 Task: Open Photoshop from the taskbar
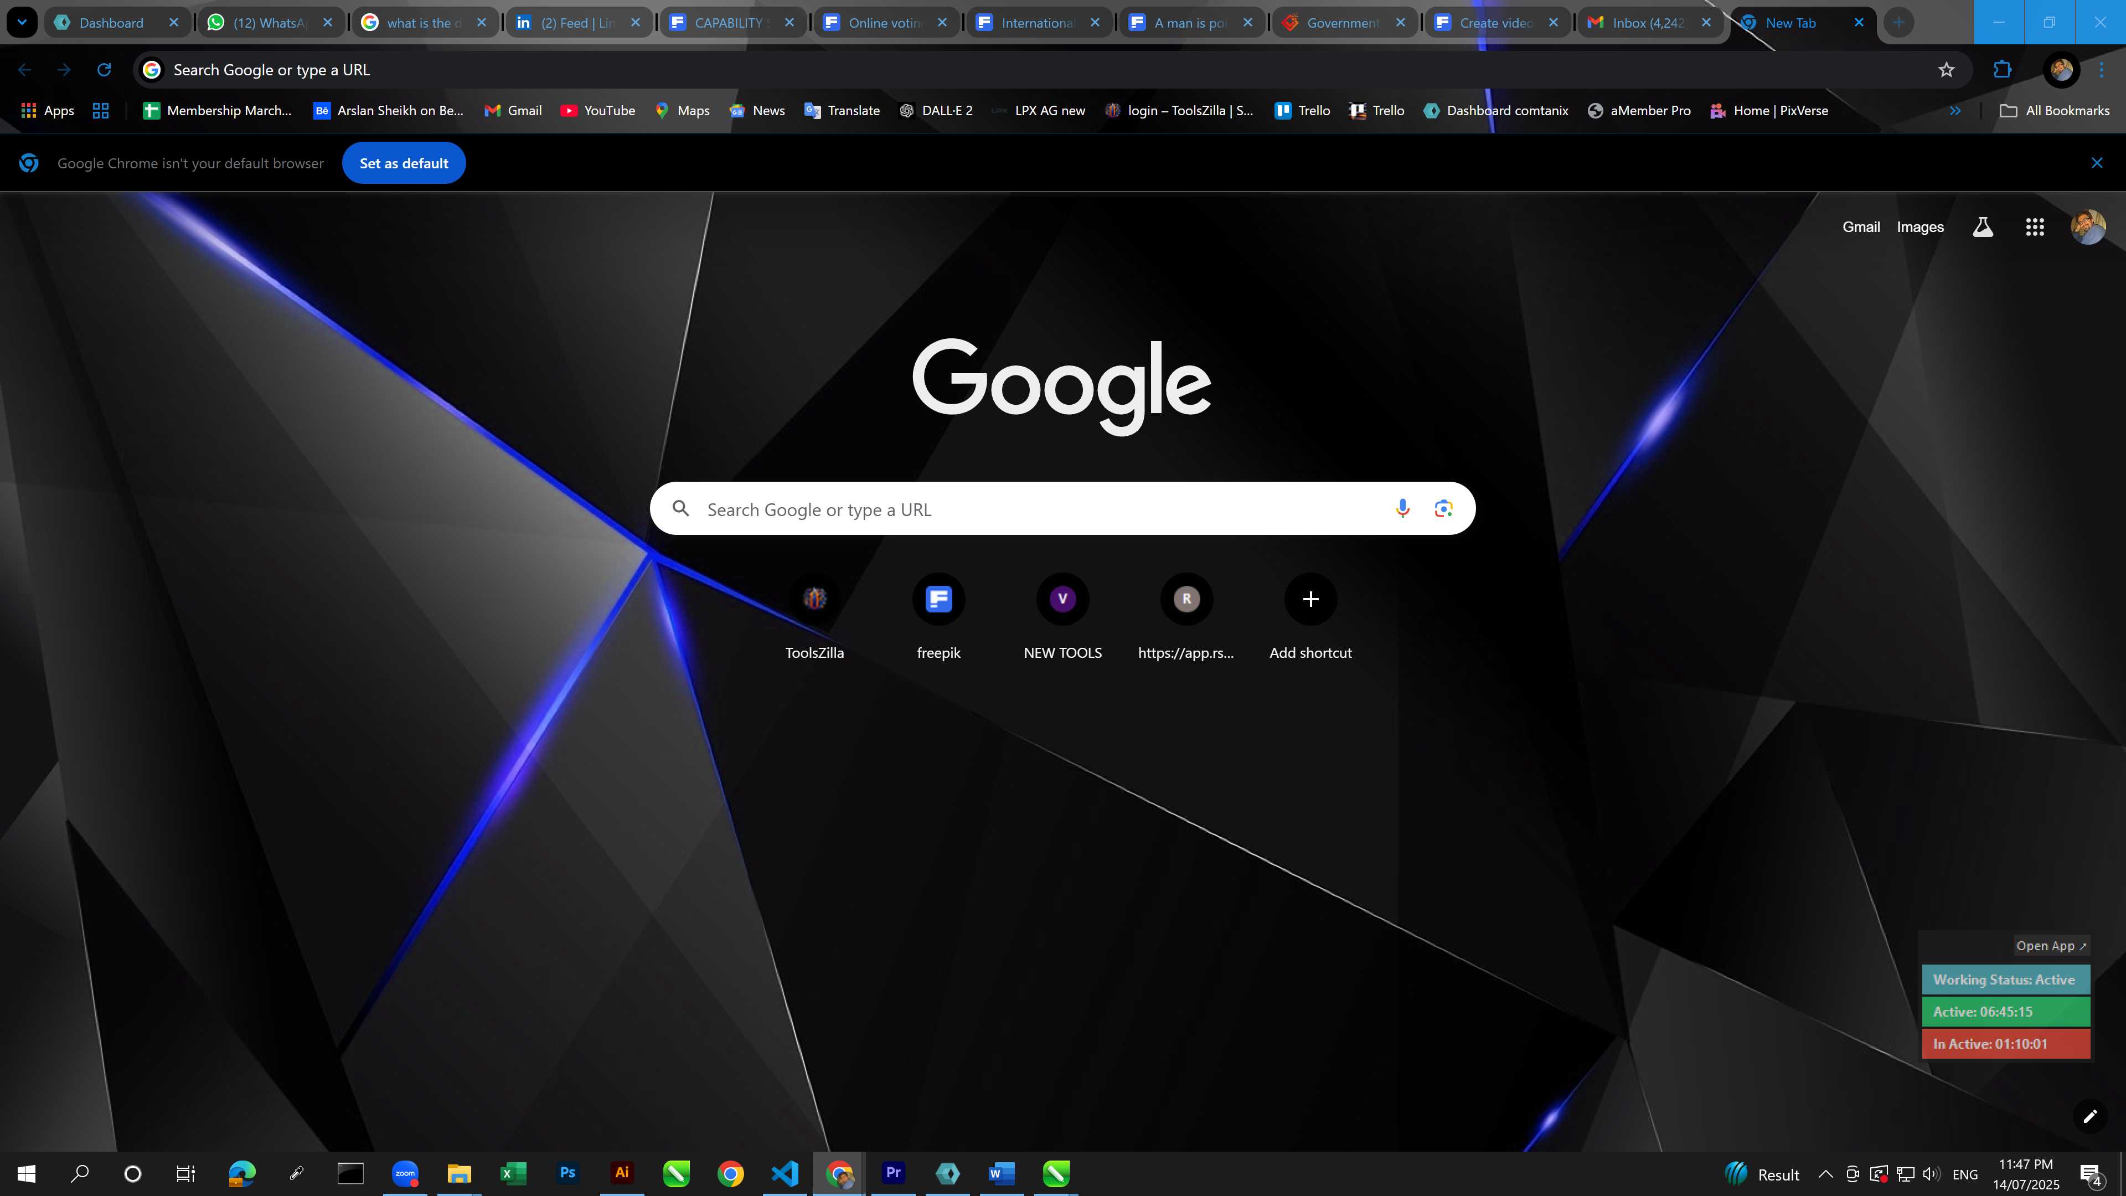(568, 1174)
